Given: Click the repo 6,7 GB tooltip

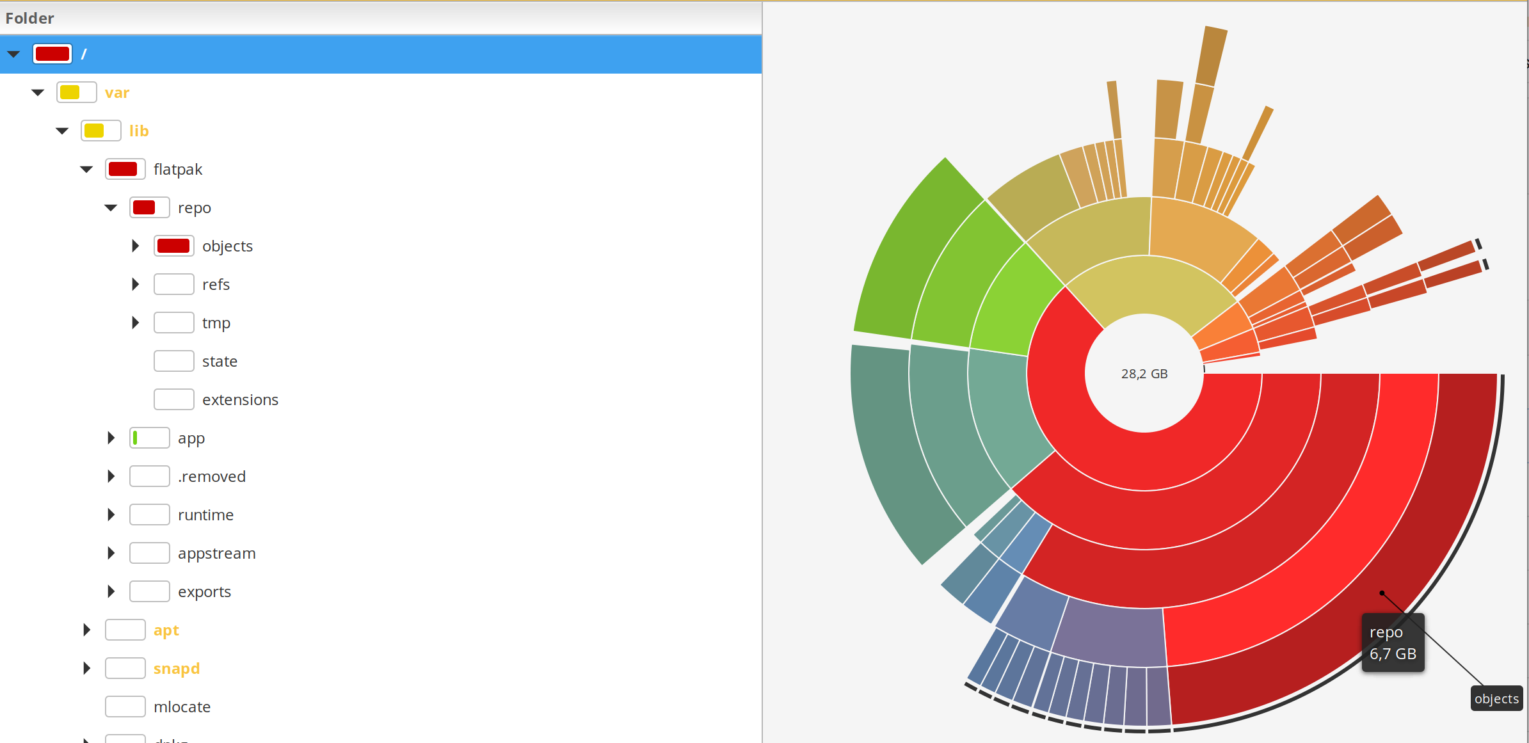Looking at the screenshot, I should pos(1393,643).
